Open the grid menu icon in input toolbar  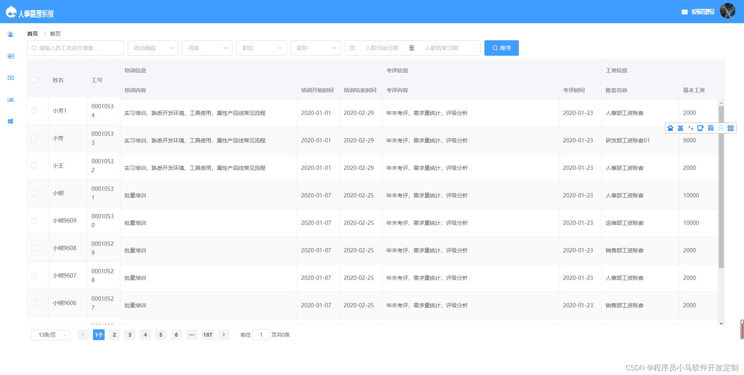(730, 128)
